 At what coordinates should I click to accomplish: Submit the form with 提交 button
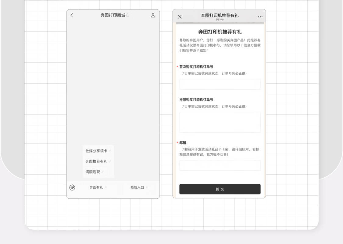point(220,189)
